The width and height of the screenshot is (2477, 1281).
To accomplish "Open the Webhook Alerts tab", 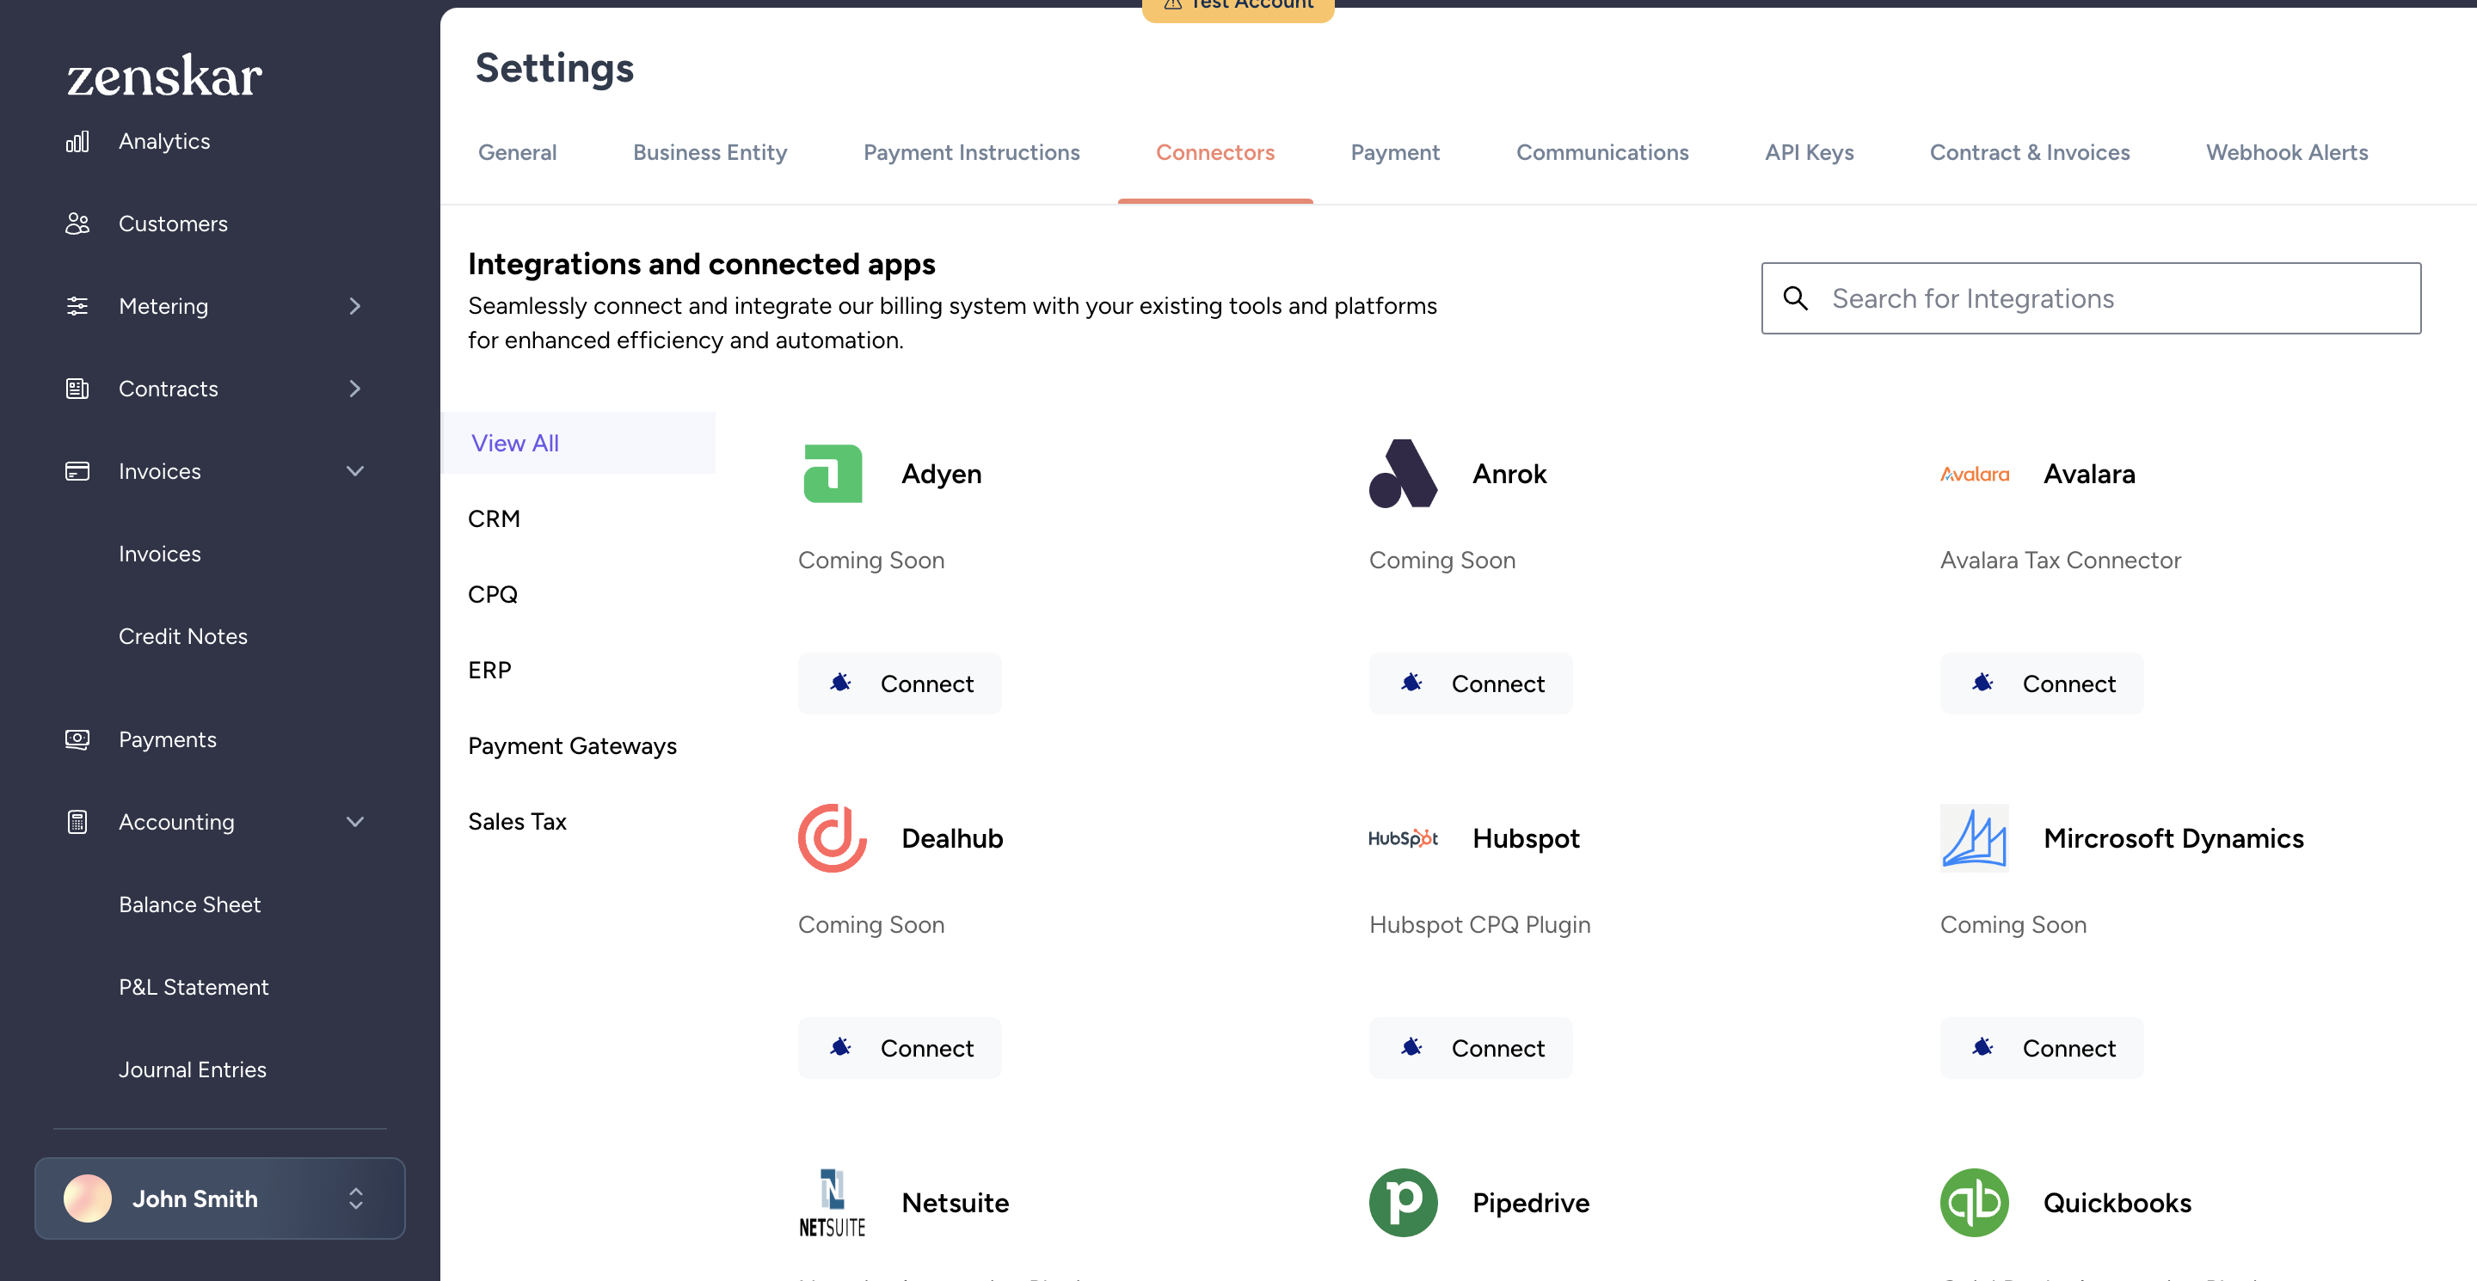I will click(x=2287, y=152).
